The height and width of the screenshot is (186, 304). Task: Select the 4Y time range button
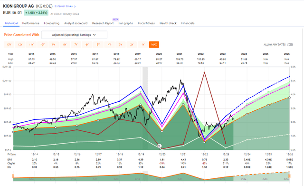click(x=109, y=45)
